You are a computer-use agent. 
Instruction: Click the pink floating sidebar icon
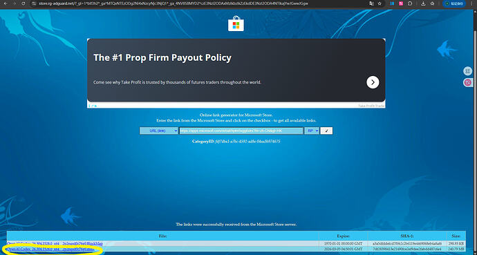click(467, 82)
